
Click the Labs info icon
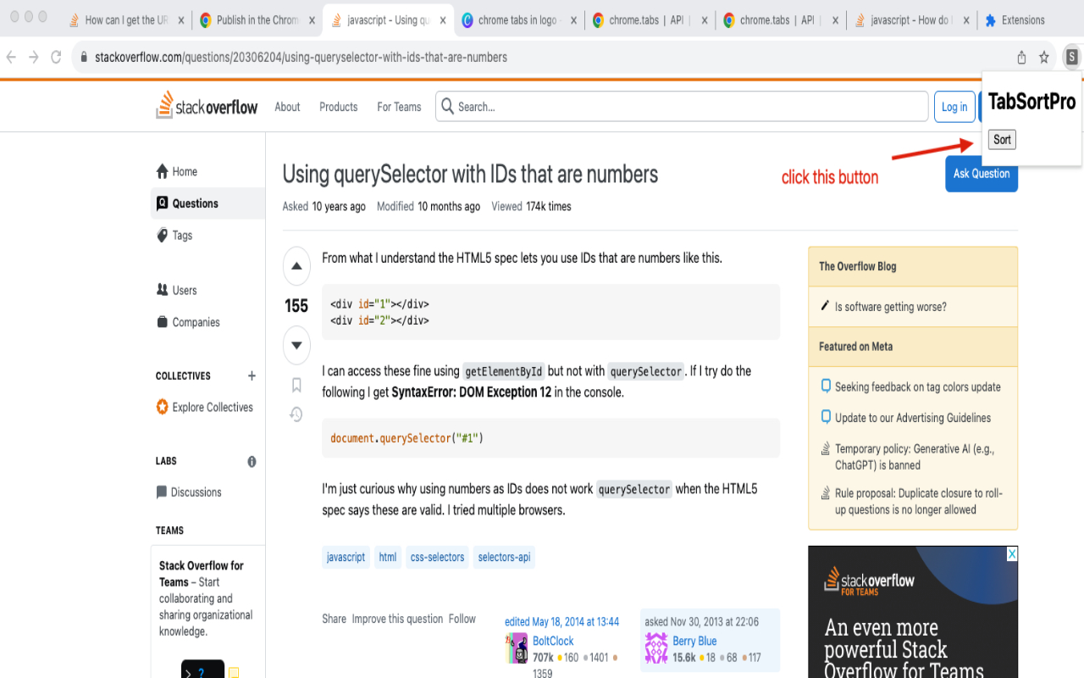(252, 462)
